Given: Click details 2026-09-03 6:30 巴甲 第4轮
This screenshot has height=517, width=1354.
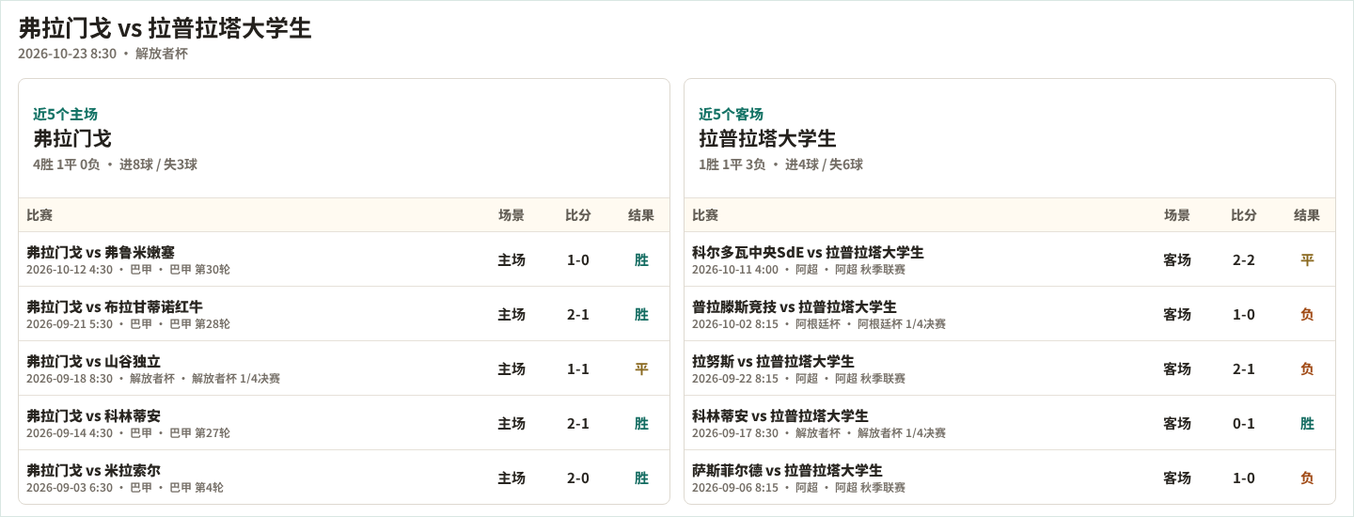Looking at the screenshot, I should [x=125, y=488].
